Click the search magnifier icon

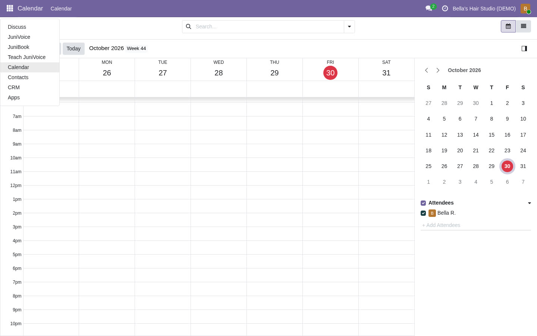(x=189, y=27)
